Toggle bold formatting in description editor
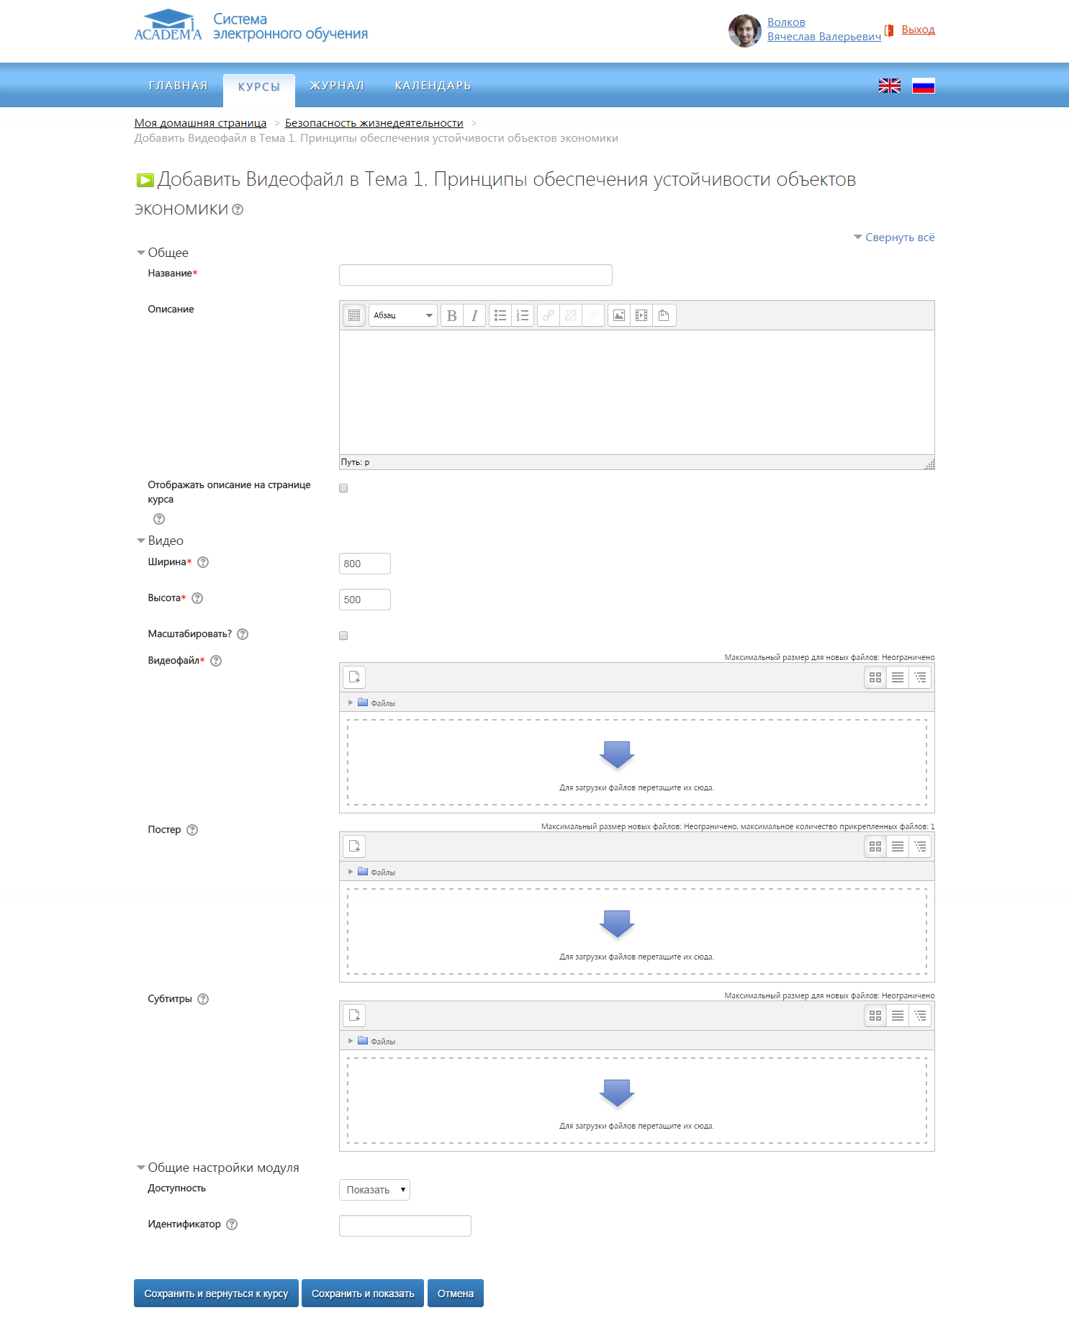Image resolution: width=1069 pixels, height=1323 pixels. (x=451, y=315)
